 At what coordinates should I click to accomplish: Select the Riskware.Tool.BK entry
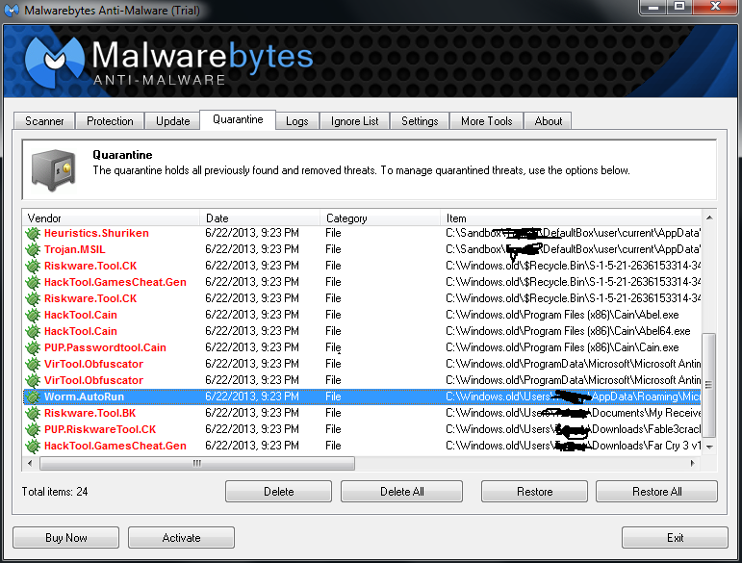[x=363, y=413]
